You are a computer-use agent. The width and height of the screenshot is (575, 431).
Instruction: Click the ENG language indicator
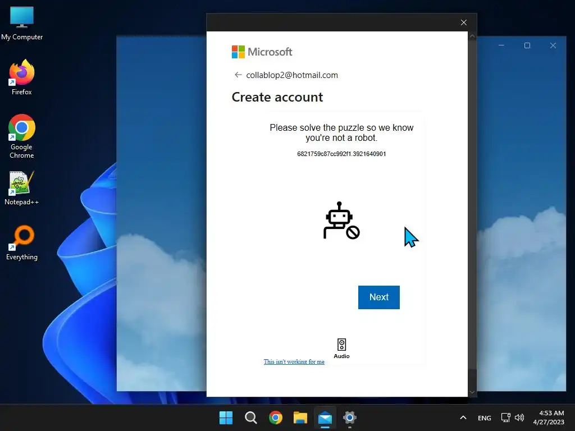click(x=485, y=418)
